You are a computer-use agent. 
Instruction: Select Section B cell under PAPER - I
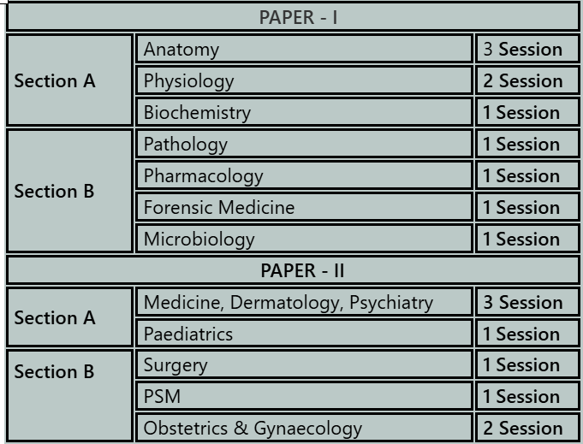[x=68, y=192]
